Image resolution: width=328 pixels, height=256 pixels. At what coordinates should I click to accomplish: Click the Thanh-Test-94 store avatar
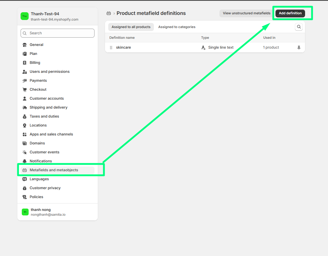tap(24, 16)
